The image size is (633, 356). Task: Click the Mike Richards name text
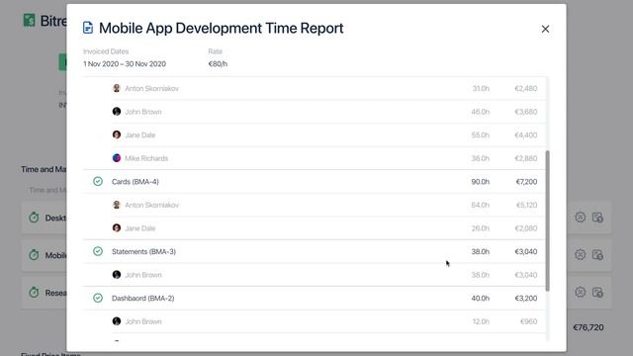coord(146,158)
